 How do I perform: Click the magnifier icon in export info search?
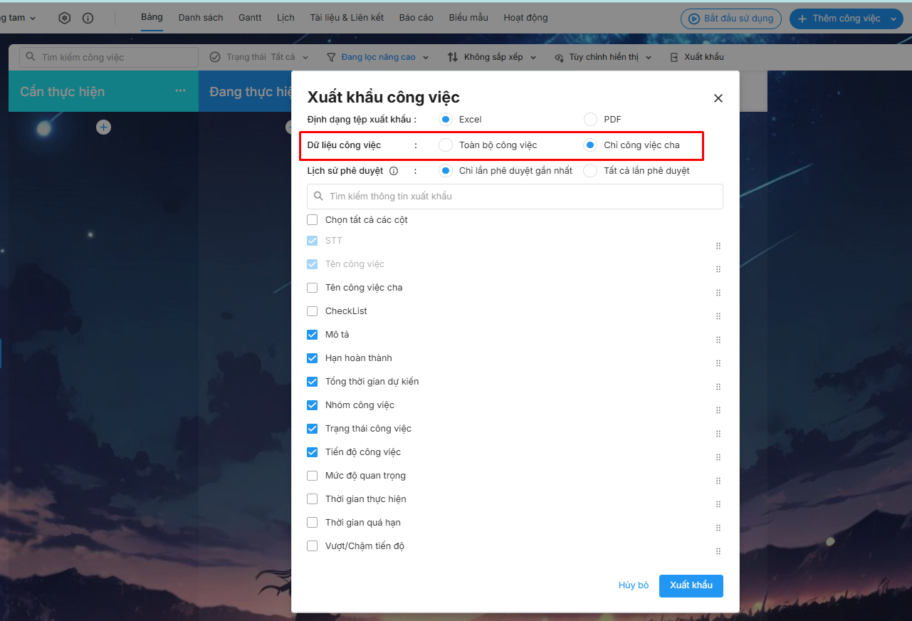tap(319, 196)
